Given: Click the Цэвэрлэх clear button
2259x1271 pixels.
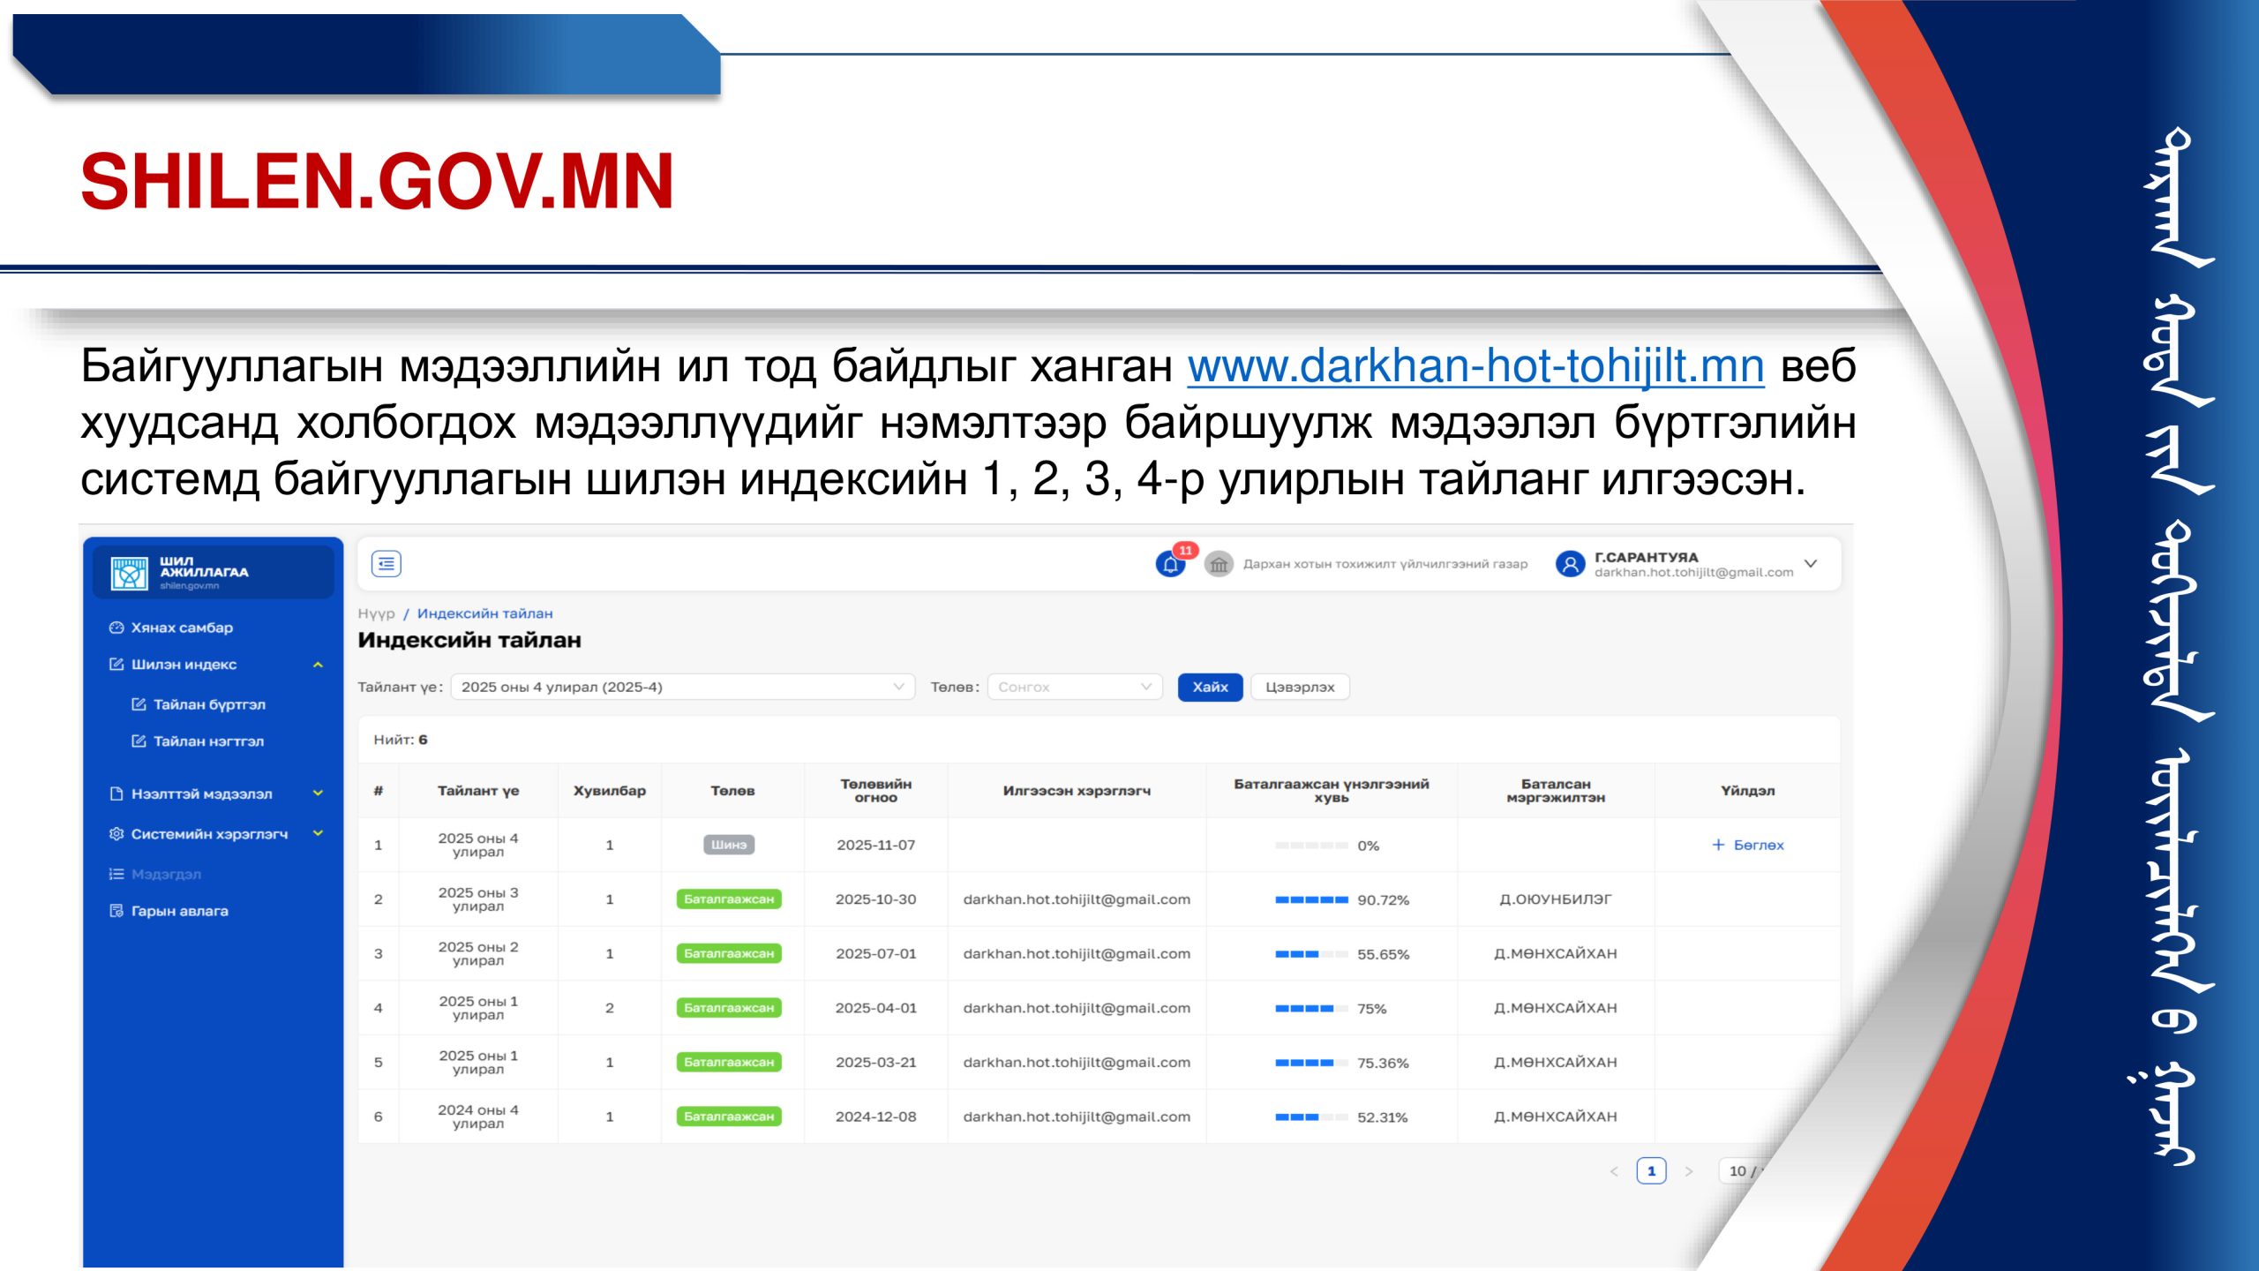Looking at the screenshot, I should [x=1299, y=687].
